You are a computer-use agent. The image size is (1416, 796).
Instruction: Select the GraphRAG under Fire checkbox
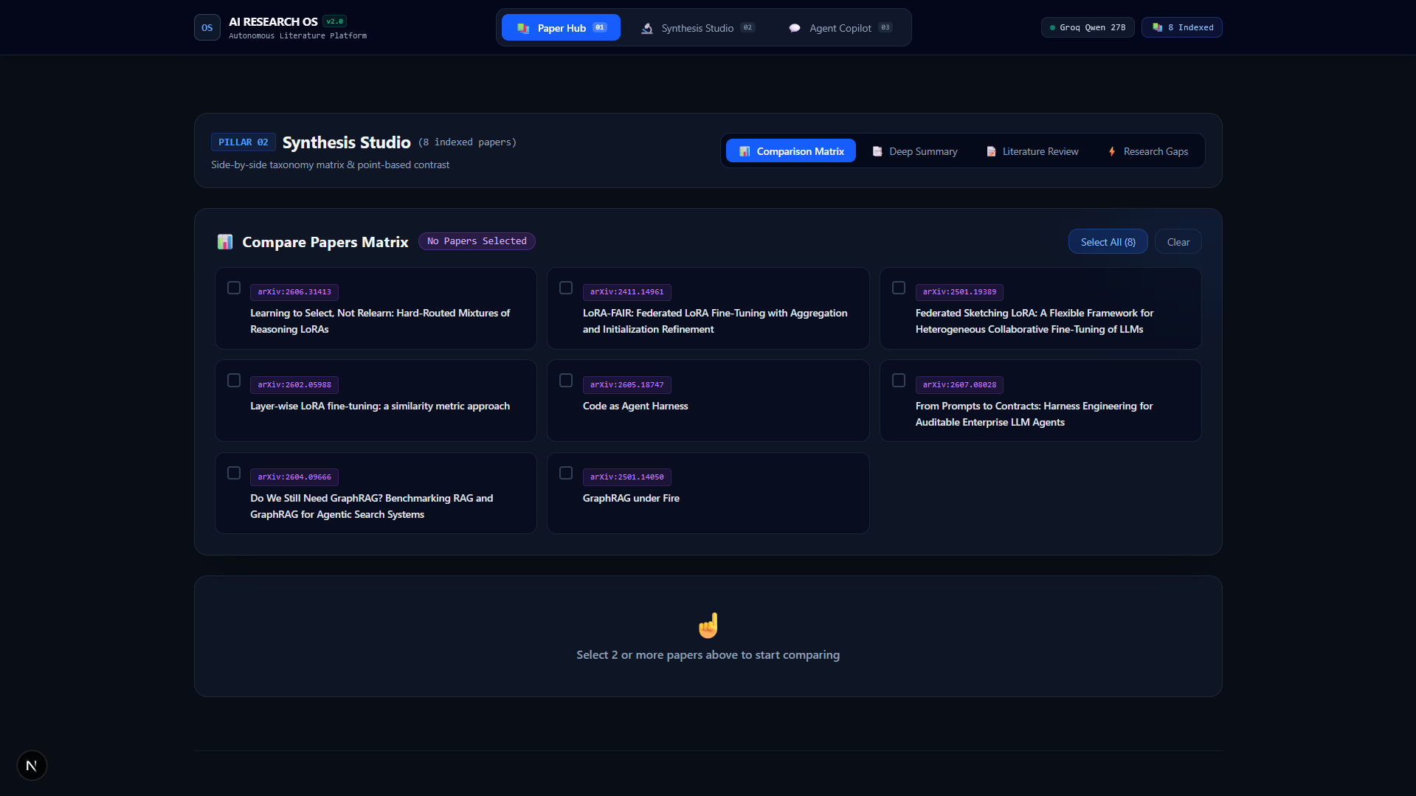(566, 473)
